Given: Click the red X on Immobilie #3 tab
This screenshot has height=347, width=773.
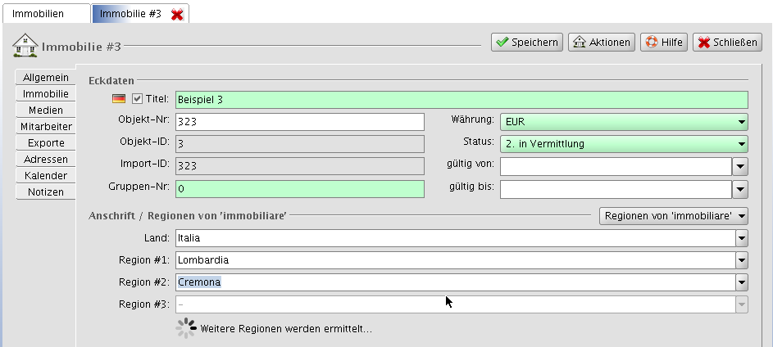Looking at the screenshot, I should (x=176, y=15).
